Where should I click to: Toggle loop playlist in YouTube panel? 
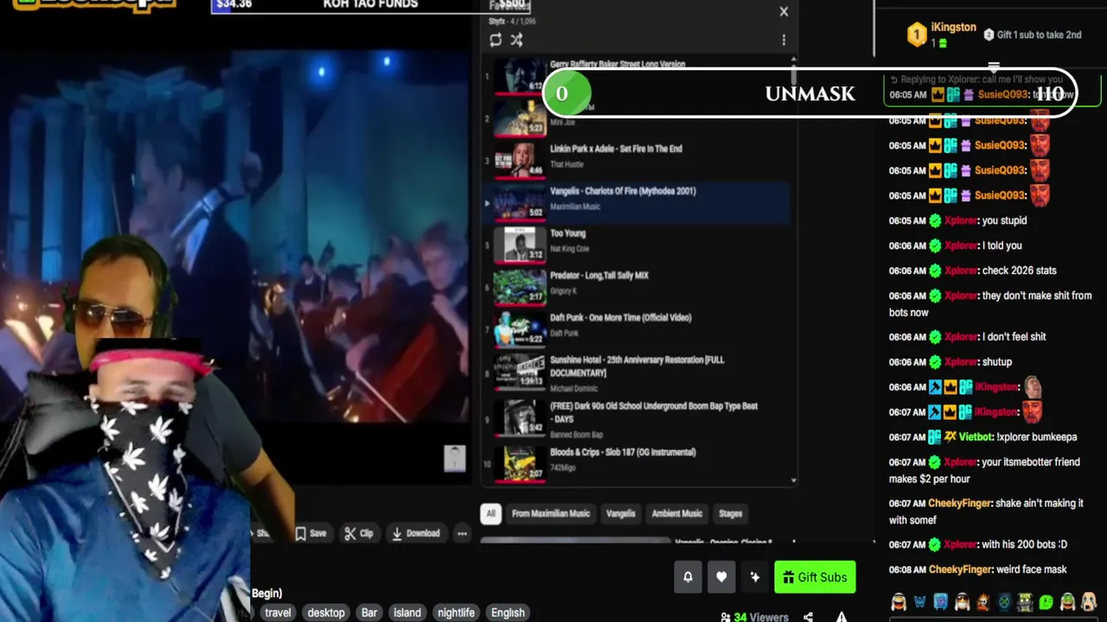click(496, 40)
